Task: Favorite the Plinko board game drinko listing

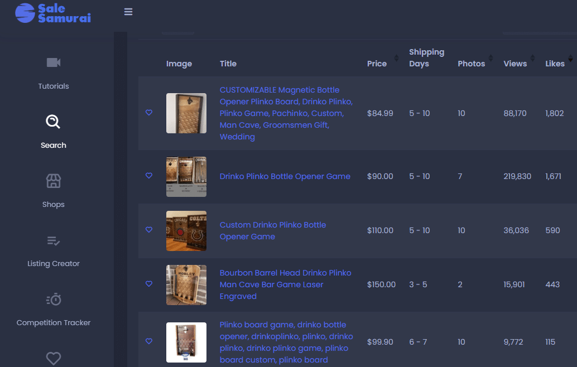Action: [x=149, y=341]
